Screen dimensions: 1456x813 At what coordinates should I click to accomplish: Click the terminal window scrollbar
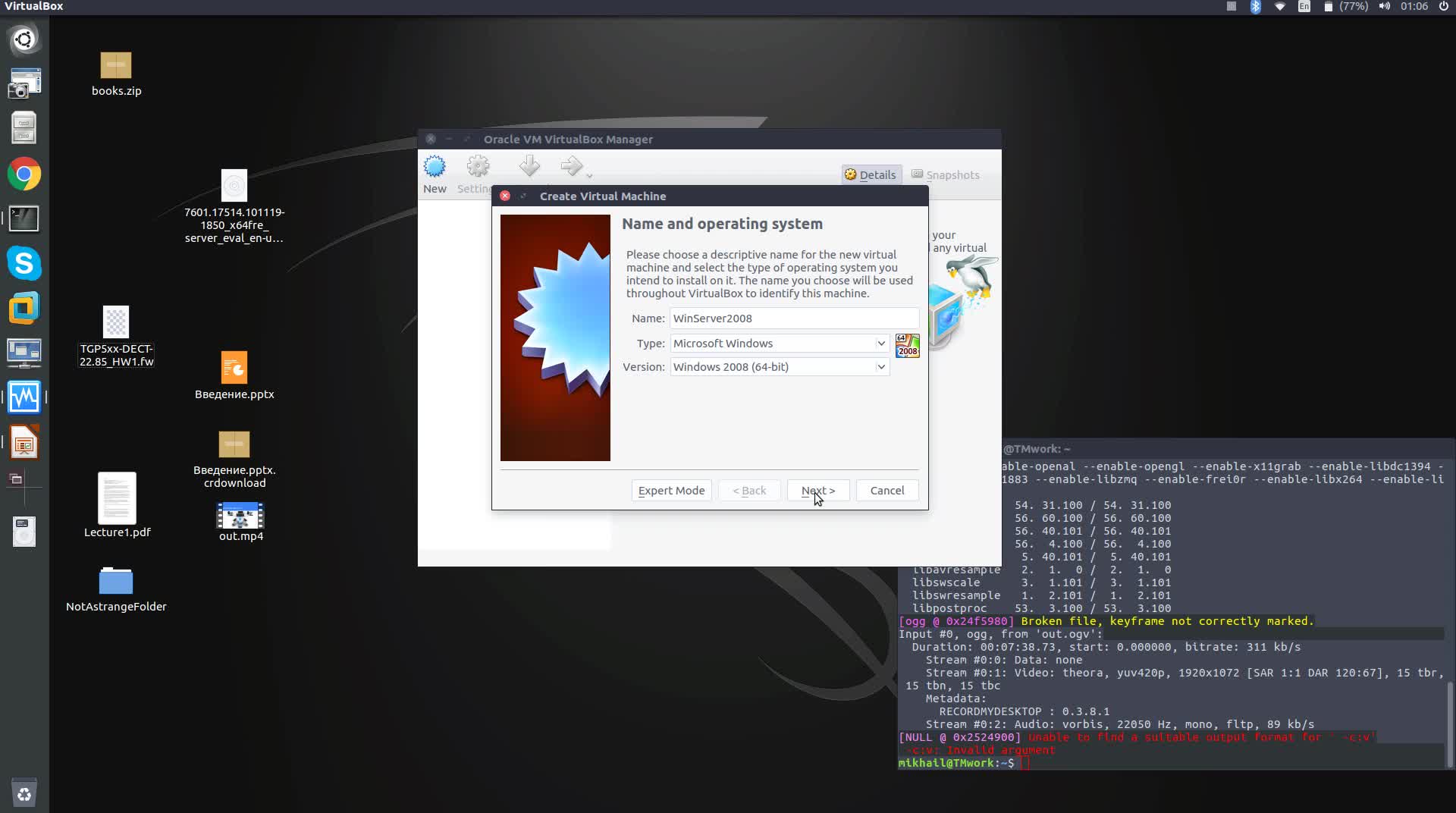coord(1449,724)
